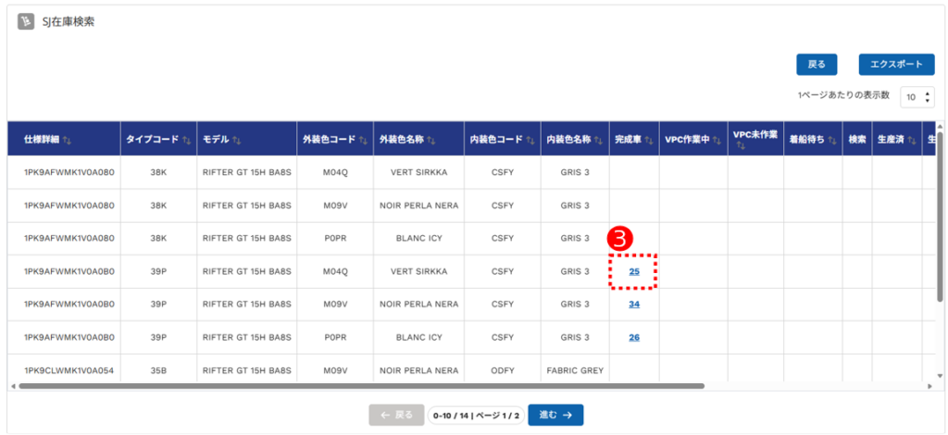Sort by 完成車 column sort icon
Screen dimensions: 948x435
648,140
